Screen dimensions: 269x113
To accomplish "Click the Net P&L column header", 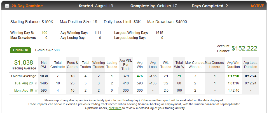I will [x=44, y=65].
